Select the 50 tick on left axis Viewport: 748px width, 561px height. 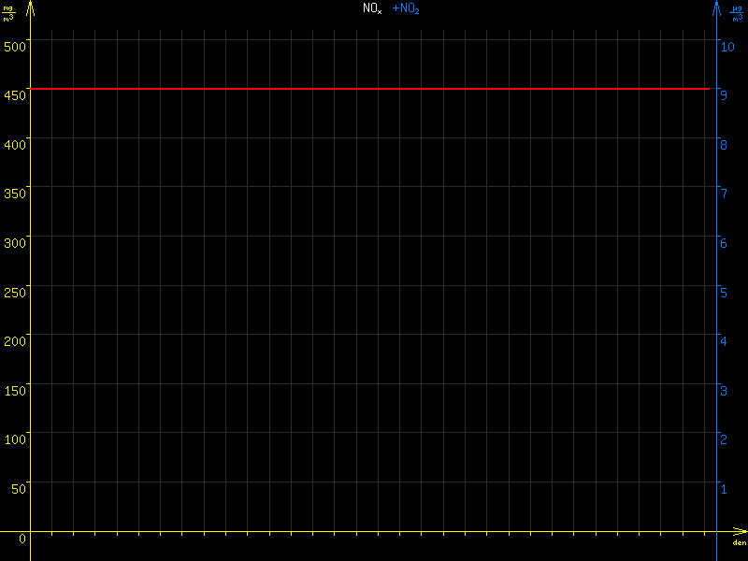click(x=18, y=489)
